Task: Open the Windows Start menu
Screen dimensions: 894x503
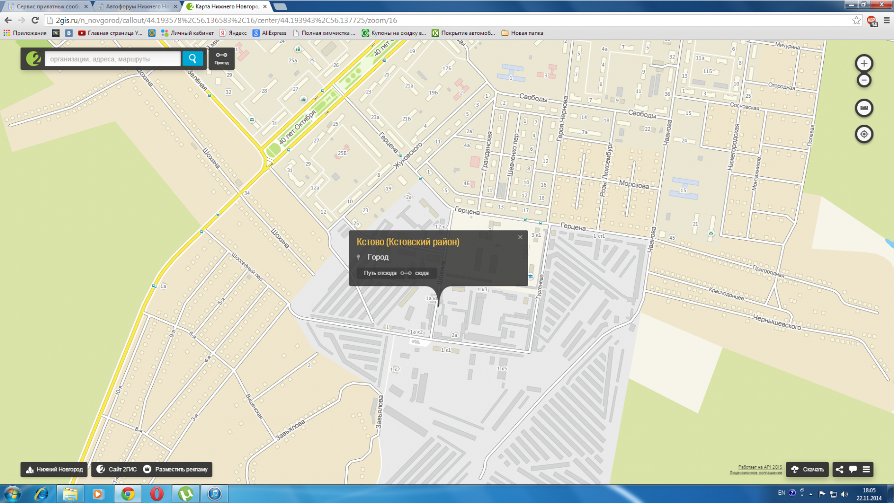Action: 12,494
